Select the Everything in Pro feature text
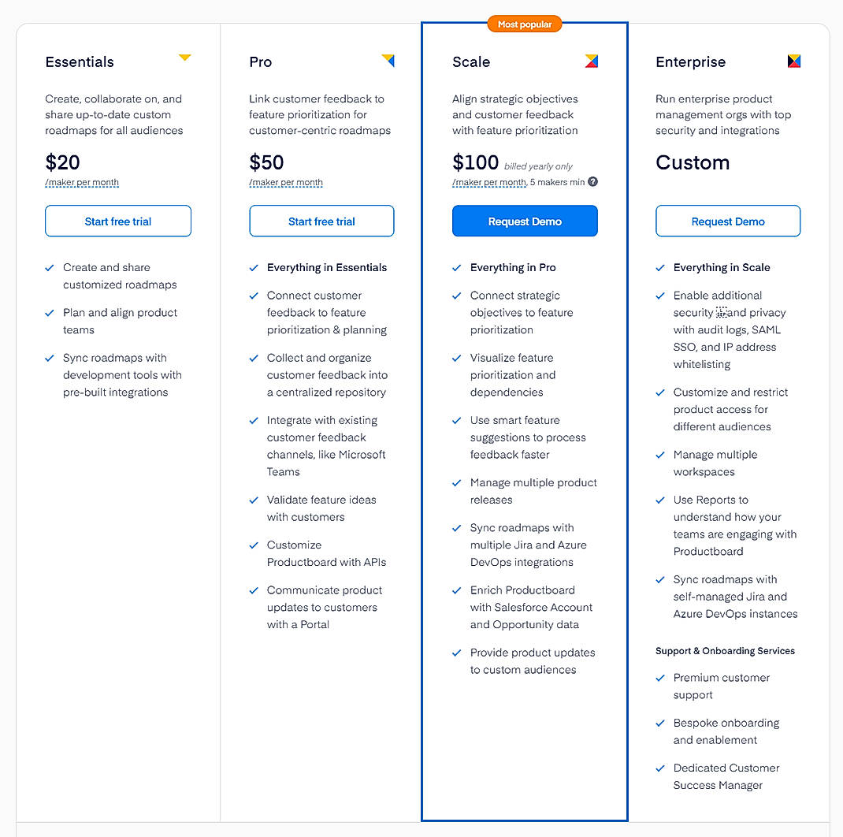Screen dimensions: 843x837 click(513, 267)
